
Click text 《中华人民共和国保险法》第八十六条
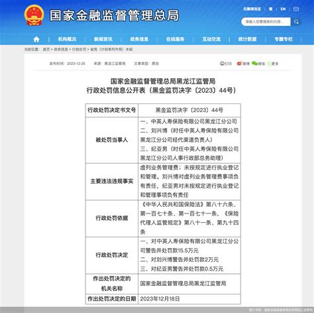(x=187, y=204)
